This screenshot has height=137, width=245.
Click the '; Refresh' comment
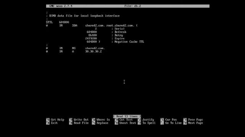[x=119, y=32]
